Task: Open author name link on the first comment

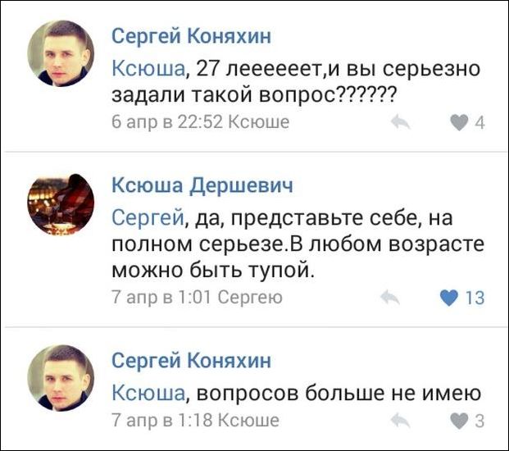Action: (x=191, y=36)
